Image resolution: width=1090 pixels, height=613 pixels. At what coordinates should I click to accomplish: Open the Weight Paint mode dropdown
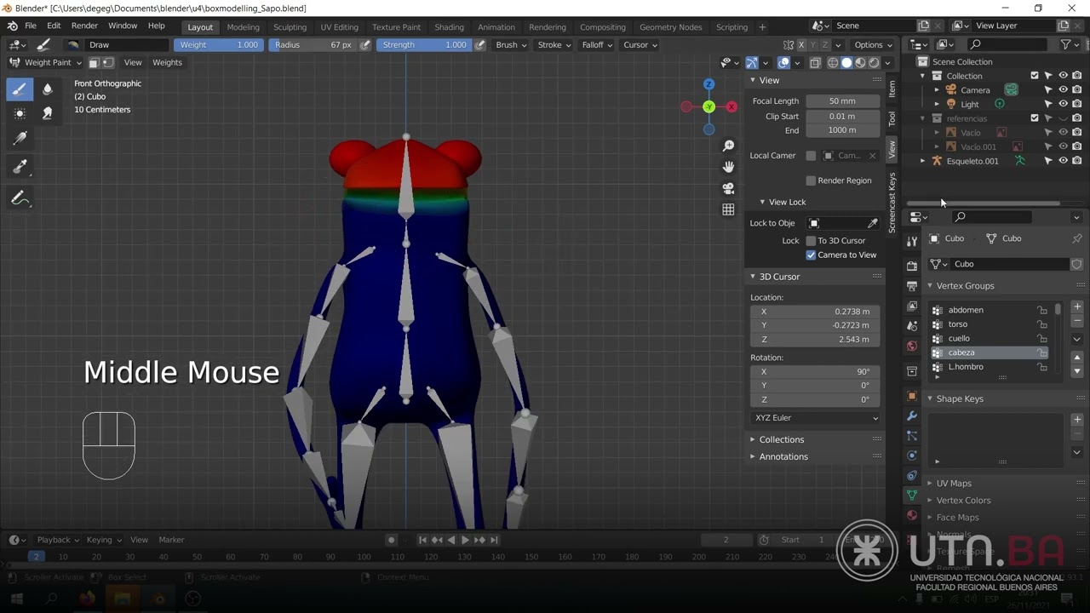[x=46, y=62]
